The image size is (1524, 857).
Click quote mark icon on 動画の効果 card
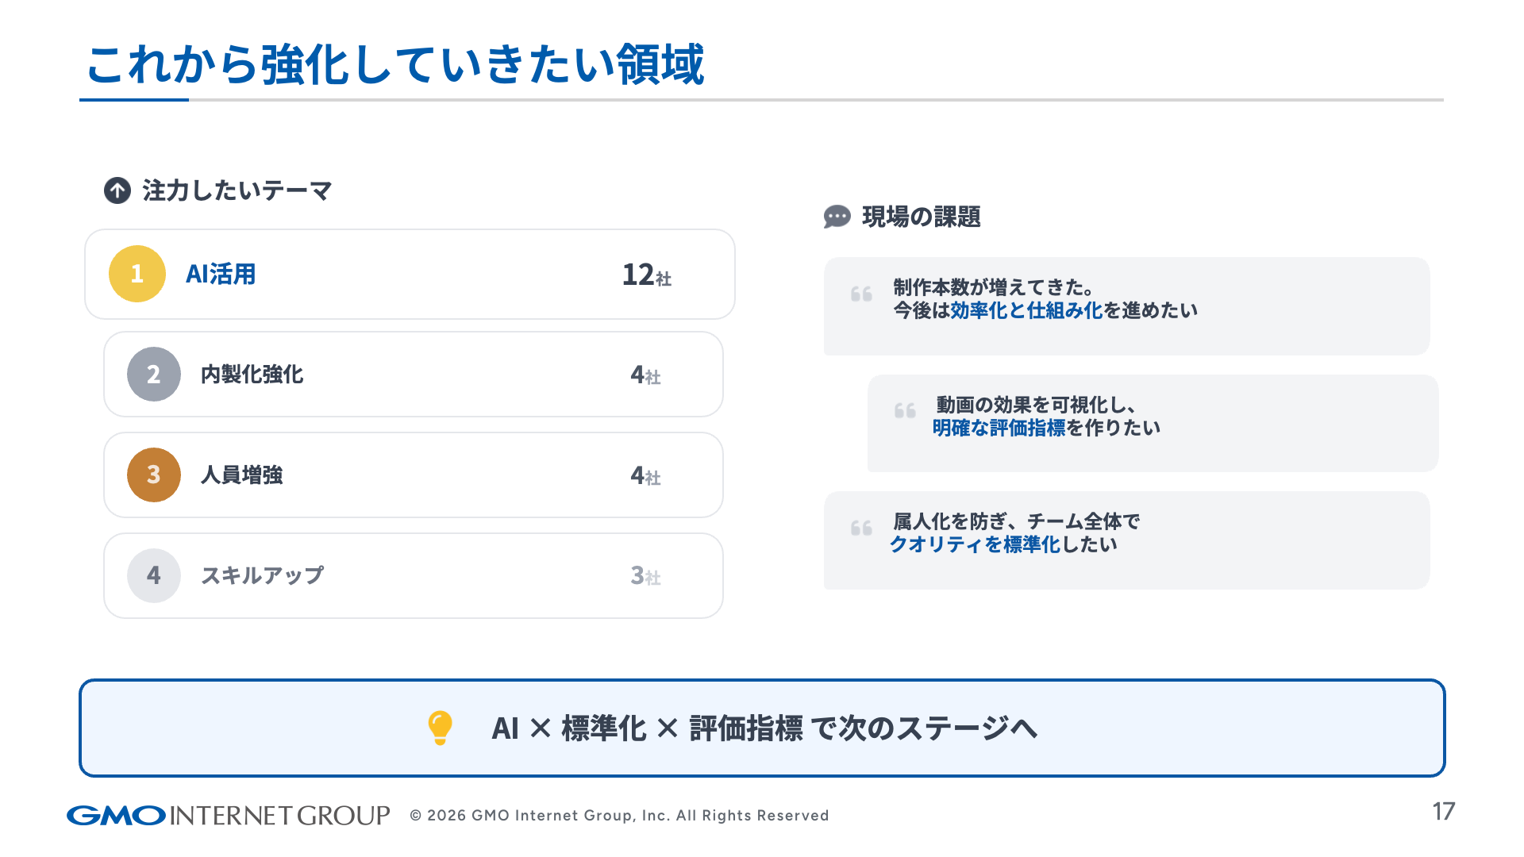tap(905, 411)
